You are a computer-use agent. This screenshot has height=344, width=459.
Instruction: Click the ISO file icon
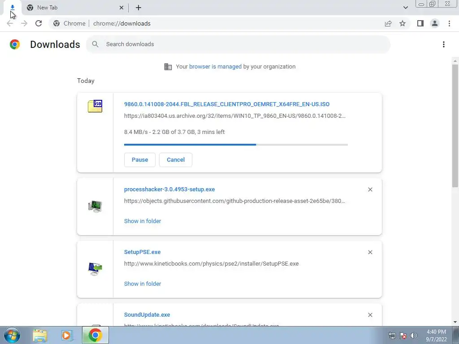pos(95,106)
